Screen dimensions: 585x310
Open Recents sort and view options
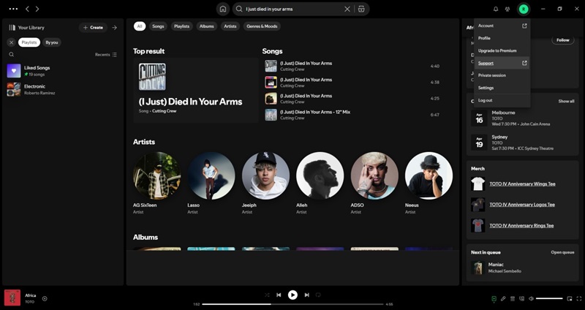coord(106,54)
